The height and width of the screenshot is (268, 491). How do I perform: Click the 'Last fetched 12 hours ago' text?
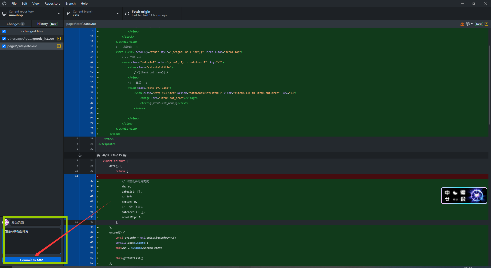tap(149, 16)
